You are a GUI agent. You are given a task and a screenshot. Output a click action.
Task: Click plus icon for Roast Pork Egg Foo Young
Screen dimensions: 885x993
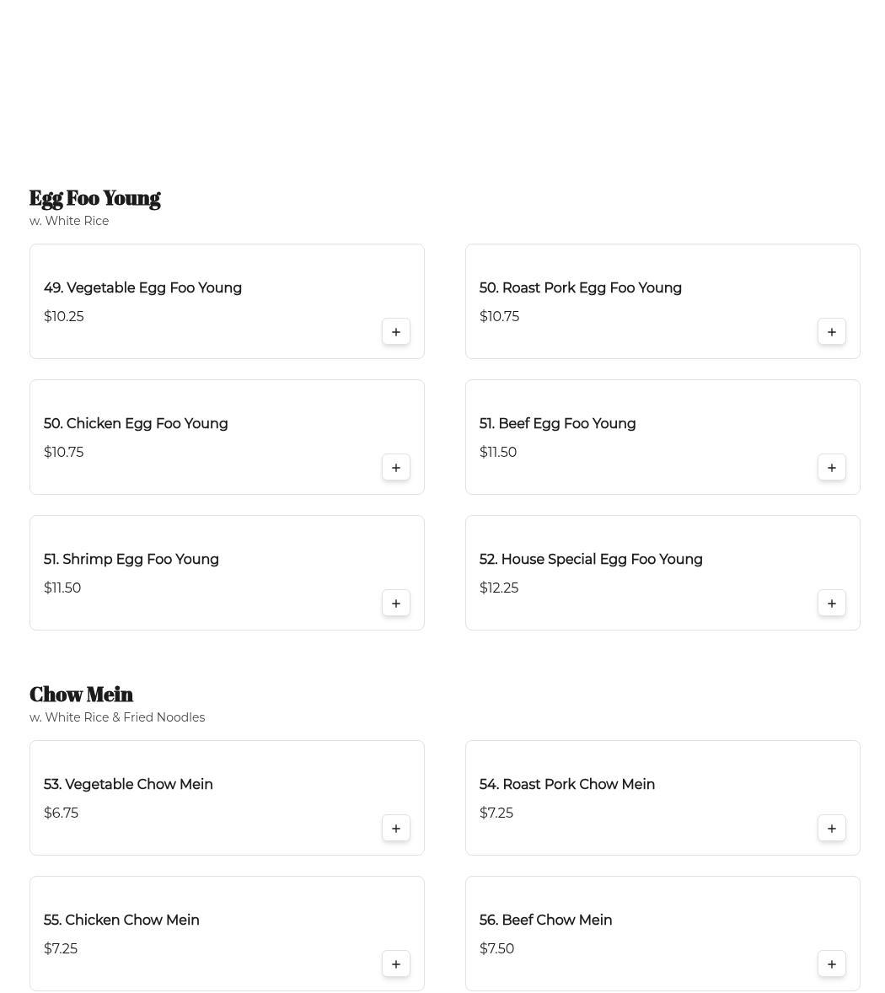tap(832, 332)
